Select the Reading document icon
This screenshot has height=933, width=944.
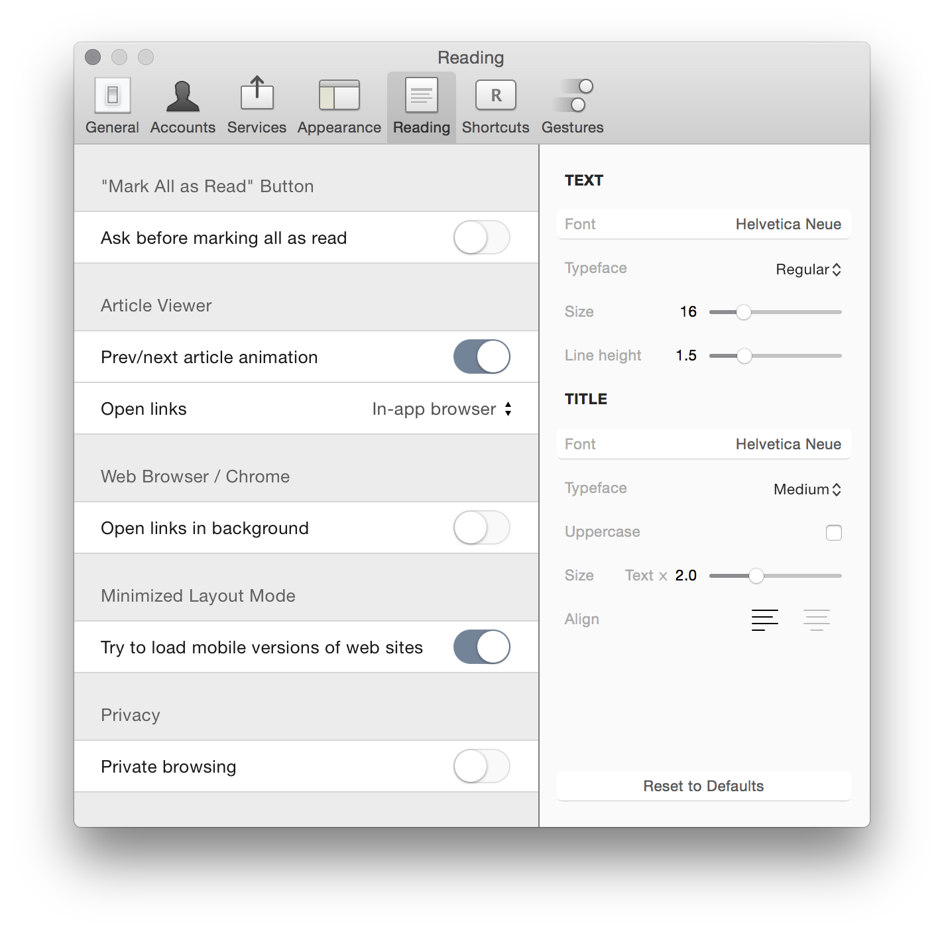(x=422, y=95)
